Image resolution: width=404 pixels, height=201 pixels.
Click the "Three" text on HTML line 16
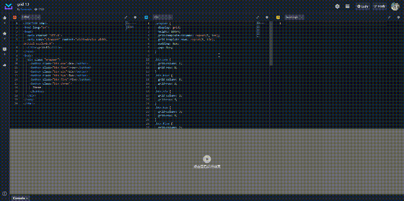(37, 88)
